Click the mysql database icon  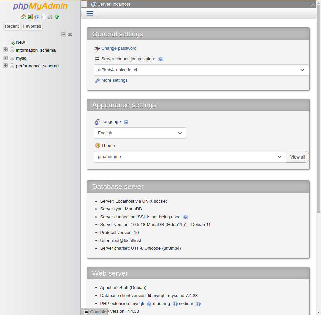click(x=12, y=58)
